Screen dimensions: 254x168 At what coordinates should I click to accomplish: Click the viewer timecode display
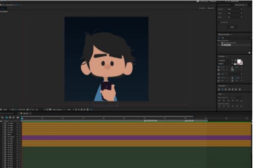(x=21, y=109)
